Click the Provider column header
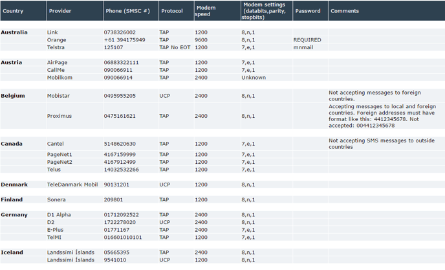445x270 pixels. pyautogui.click(x=60, y=11)
